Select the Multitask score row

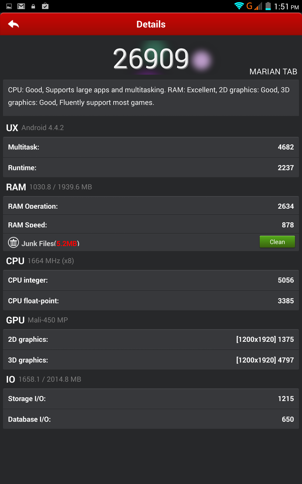tap(151, 147)
